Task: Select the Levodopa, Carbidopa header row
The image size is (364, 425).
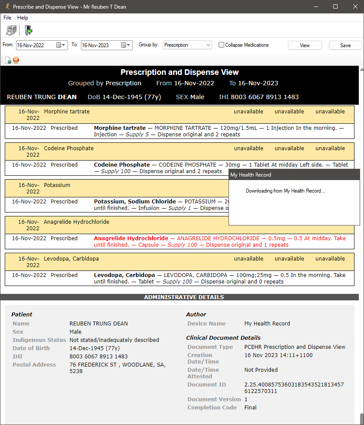Action: coord(180,262)
